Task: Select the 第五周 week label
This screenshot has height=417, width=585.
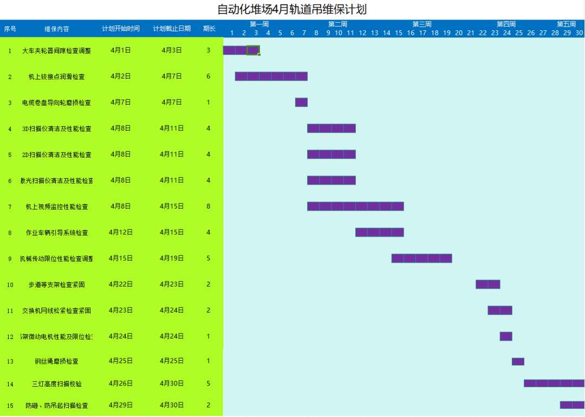Action: [x=567, y=24]
